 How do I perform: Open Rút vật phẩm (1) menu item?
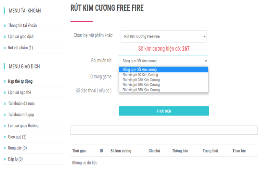tap(20, 48)
